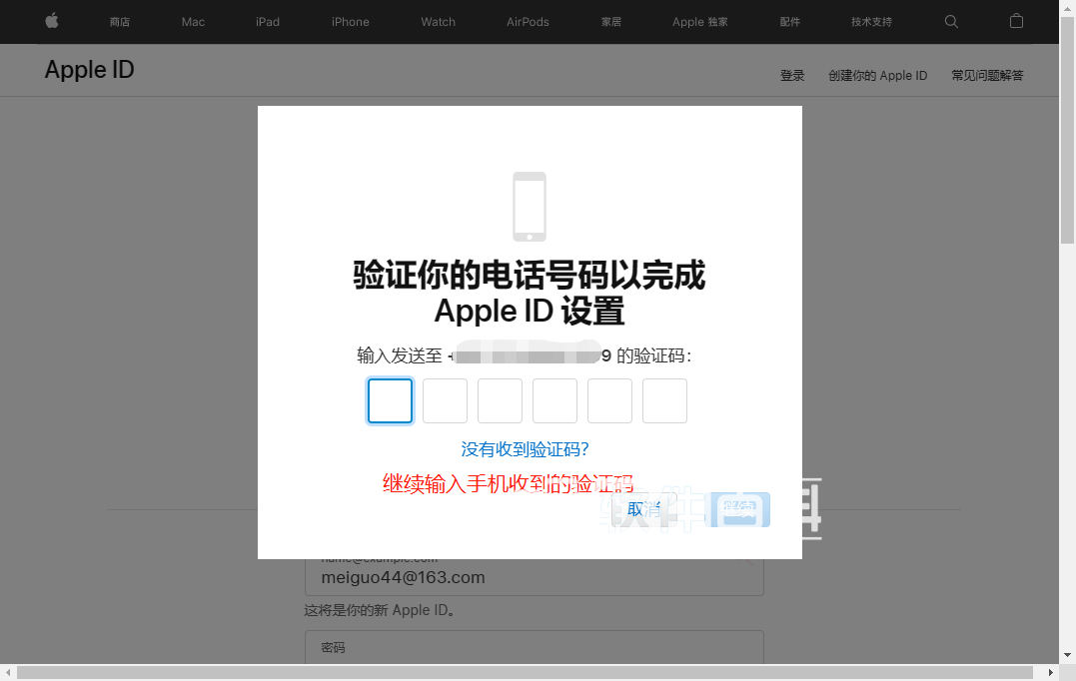Click the vertical scrollbar up arrow
Screen dimensions: 1076x681
click(x=1067, y=8)
